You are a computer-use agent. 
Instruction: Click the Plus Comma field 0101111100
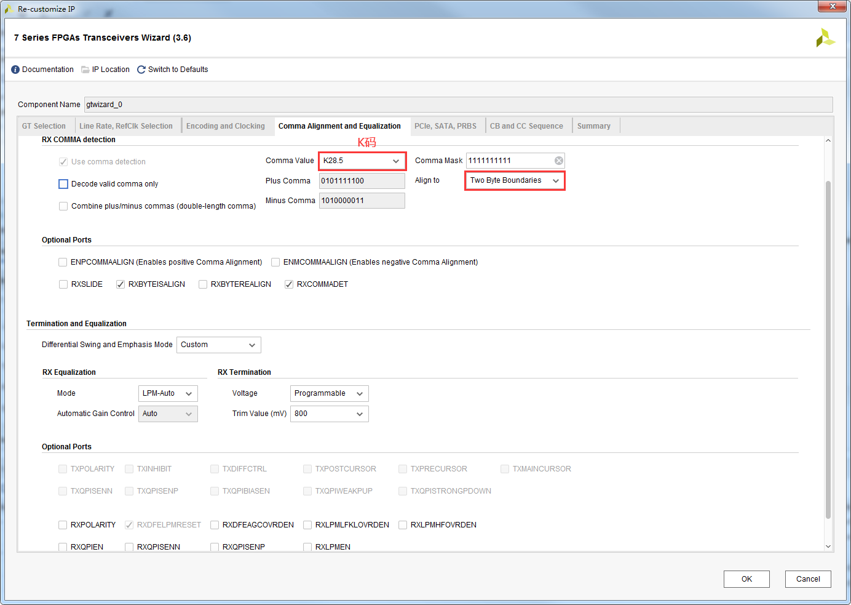click(x=362, y=181)
